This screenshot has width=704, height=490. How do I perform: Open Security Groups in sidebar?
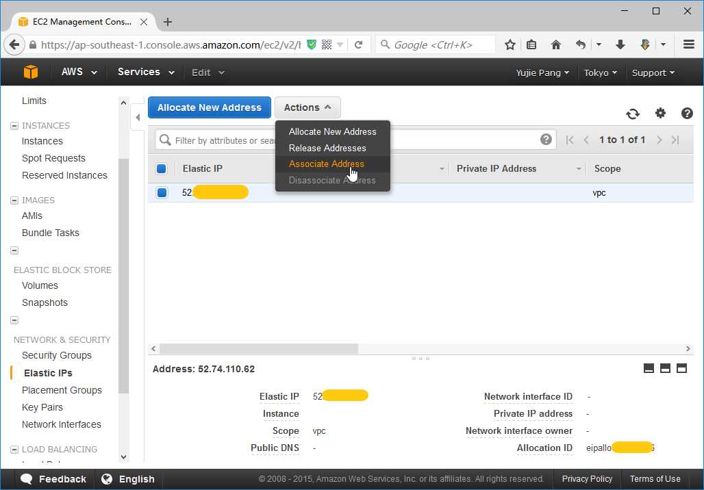57,355
